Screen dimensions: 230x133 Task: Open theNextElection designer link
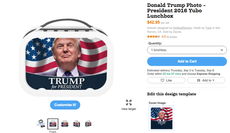coord(183,28)
